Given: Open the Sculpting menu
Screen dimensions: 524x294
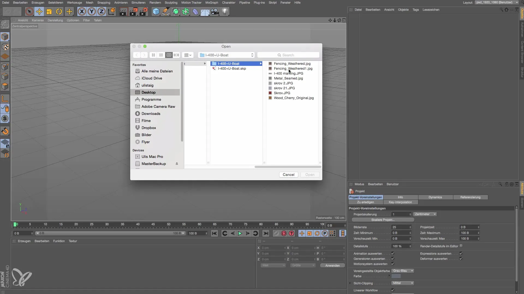Looking at the screenshot, I should 171,2.
